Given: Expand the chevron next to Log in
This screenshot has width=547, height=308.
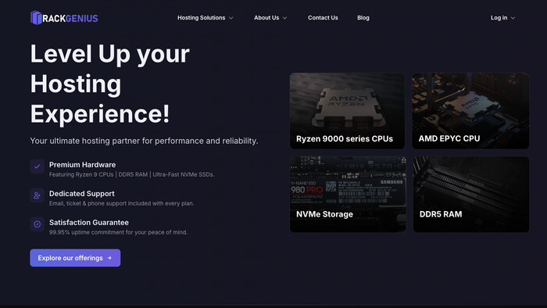Looking at the screenshot, I should [x=513, y=18].
